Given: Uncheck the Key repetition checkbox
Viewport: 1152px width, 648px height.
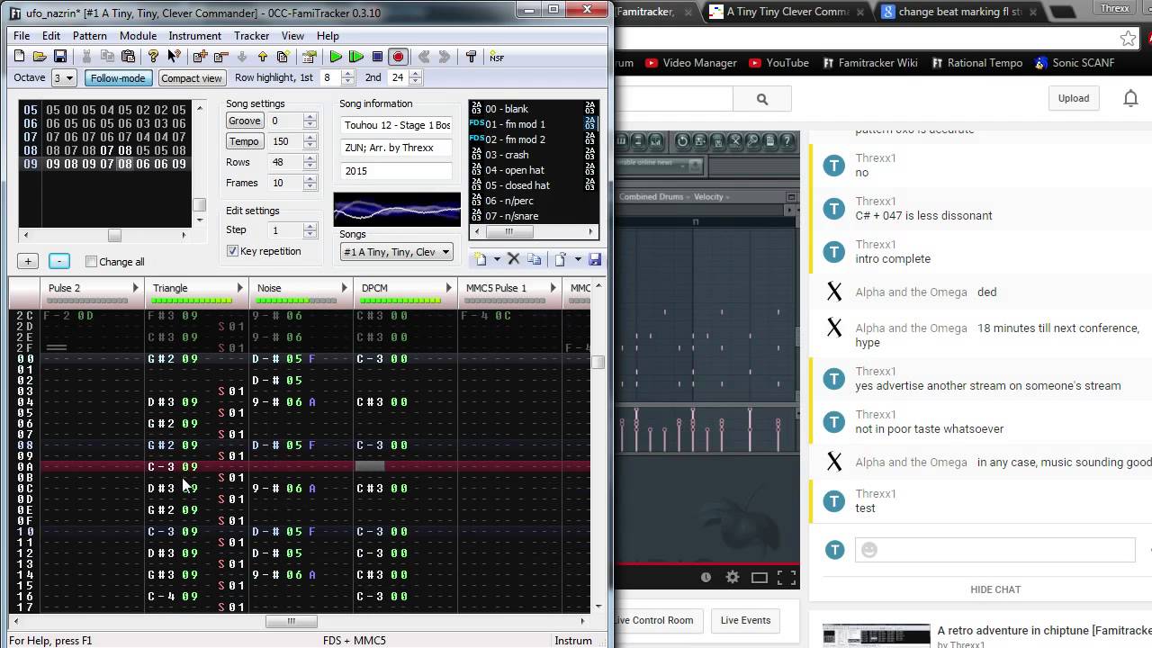Looking at the screenshot, I should pyautogui.click(x=232, y=251).
